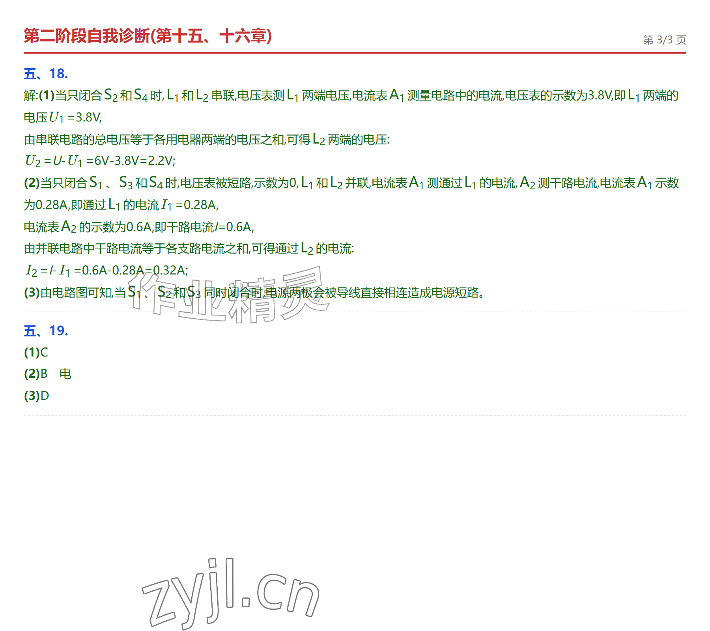710x631 pixels.
Task: Click the text 电压 U1 =3.8V,
Action: tap(63, 117)
